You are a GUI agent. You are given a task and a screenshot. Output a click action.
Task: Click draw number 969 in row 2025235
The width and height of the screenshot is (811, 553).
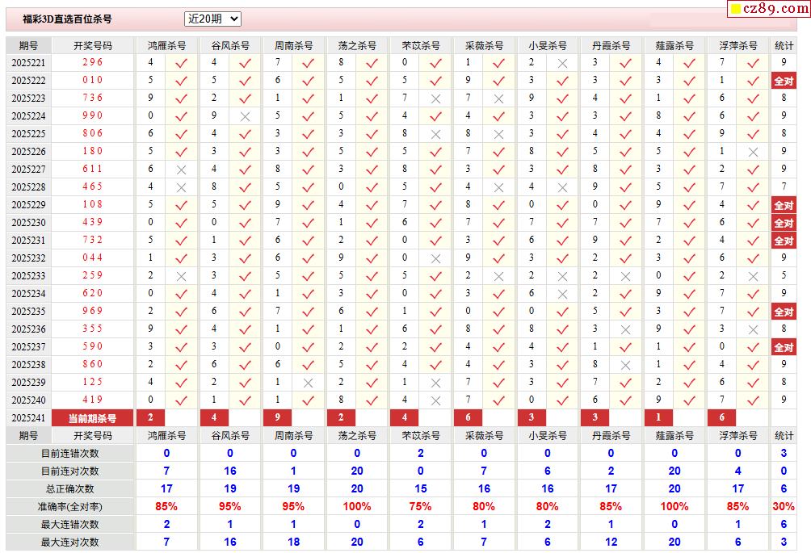point(93,311)
